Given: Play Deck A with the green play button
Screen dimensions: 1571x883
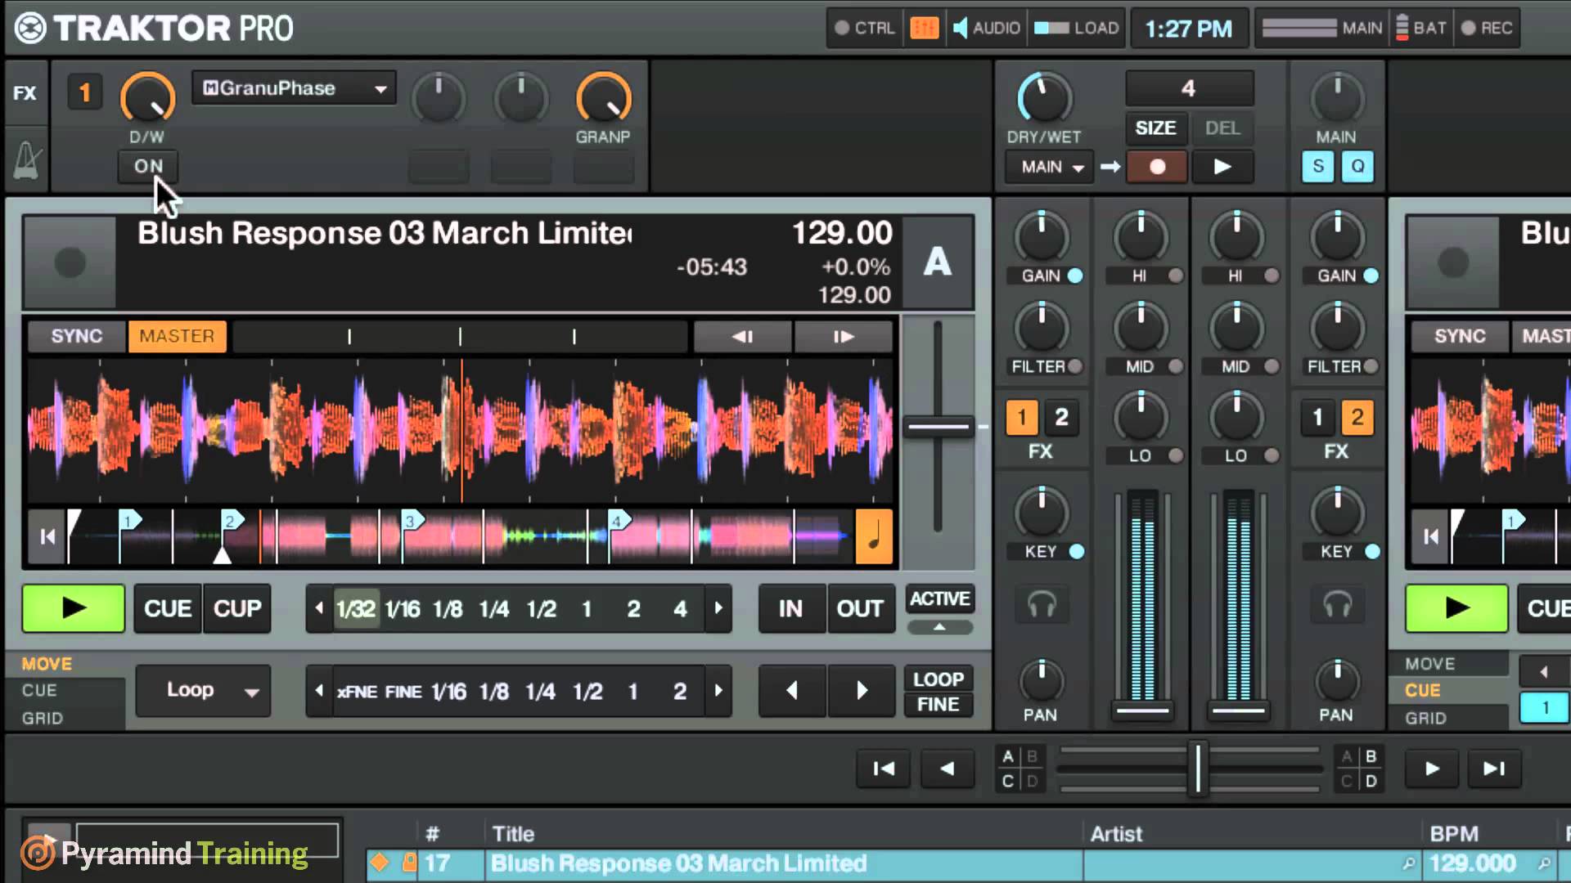Looking at the screenshot, I should (74, 608).
